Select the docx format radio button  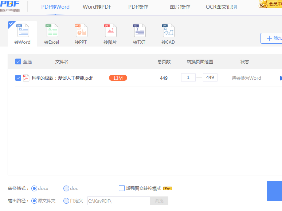34,188
